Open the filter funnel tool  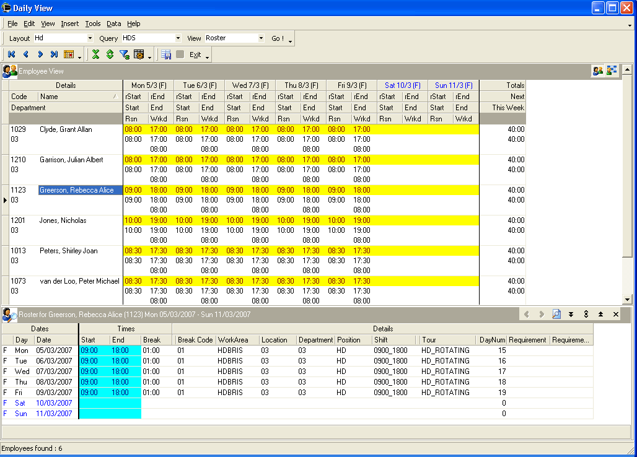click(124, 54)
